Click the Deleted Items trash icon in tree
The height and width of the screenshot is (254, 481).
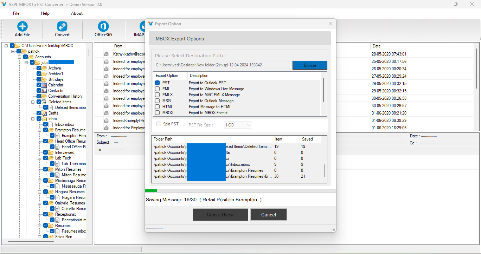pyautogui.click(x=44, y=102)
